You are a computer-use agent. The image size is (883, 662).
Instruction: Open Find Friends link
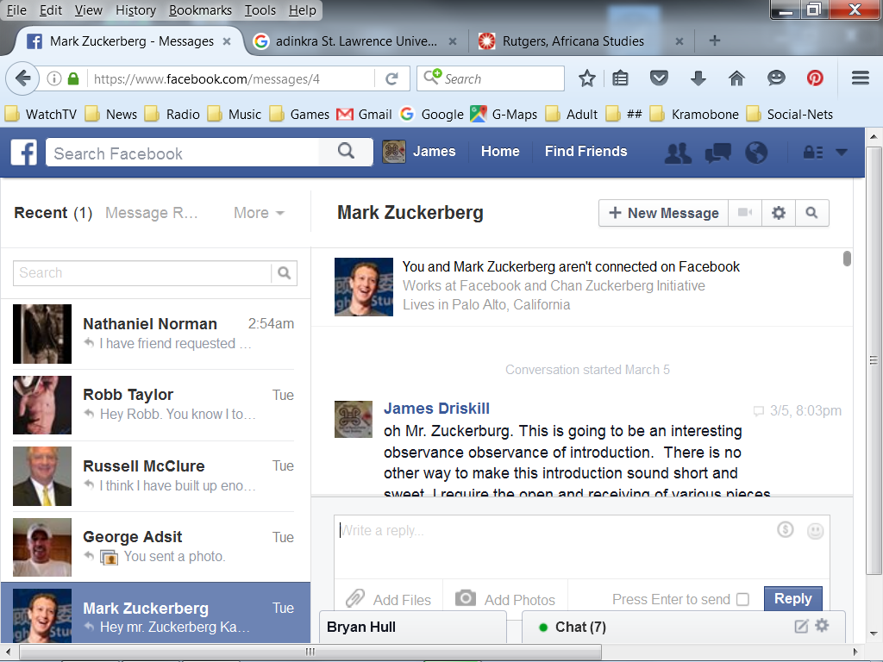click(586, 152)
